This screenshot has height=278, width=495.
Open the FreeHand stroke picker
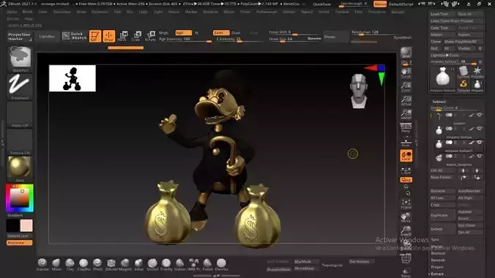[x=20, y=86]
